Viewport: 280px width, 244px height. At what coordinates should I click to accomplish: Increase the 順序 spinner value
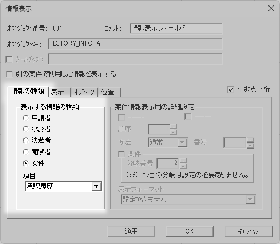173,127
